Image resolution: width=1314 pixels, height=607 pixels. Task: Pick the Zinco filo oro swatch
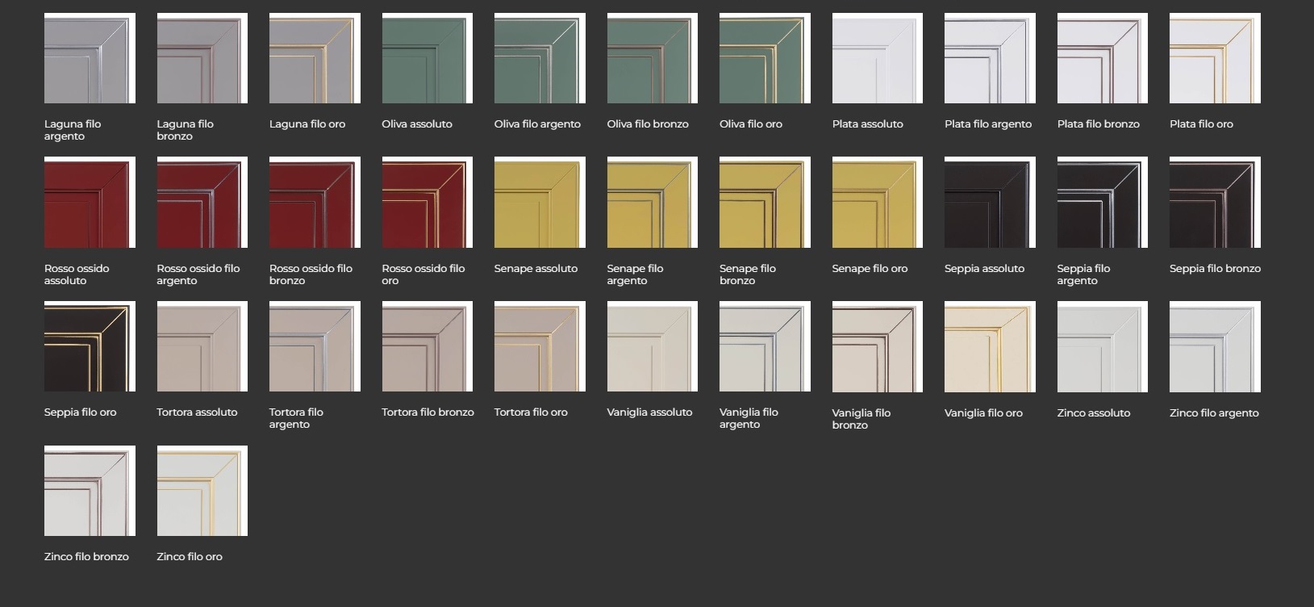click(x=202, y=491)
